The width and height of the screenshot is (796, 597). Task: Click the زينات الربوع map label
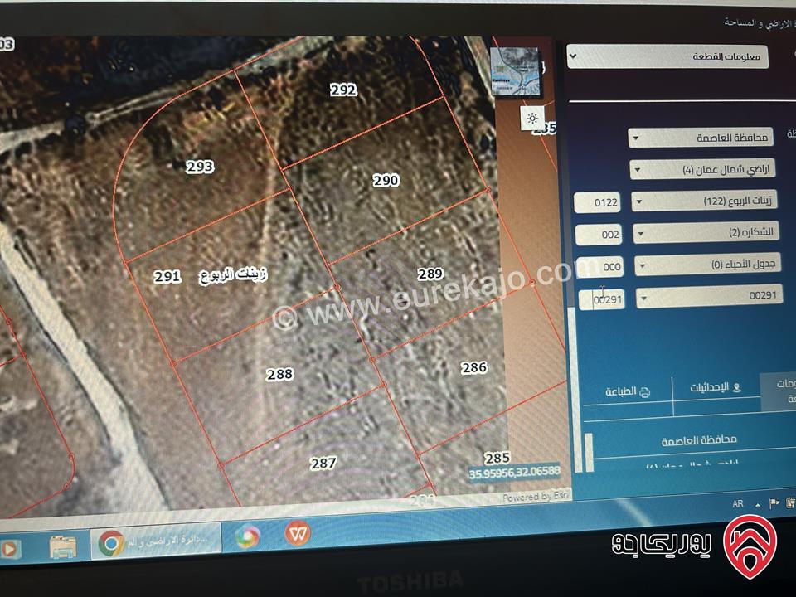click(x=232, y=274)
